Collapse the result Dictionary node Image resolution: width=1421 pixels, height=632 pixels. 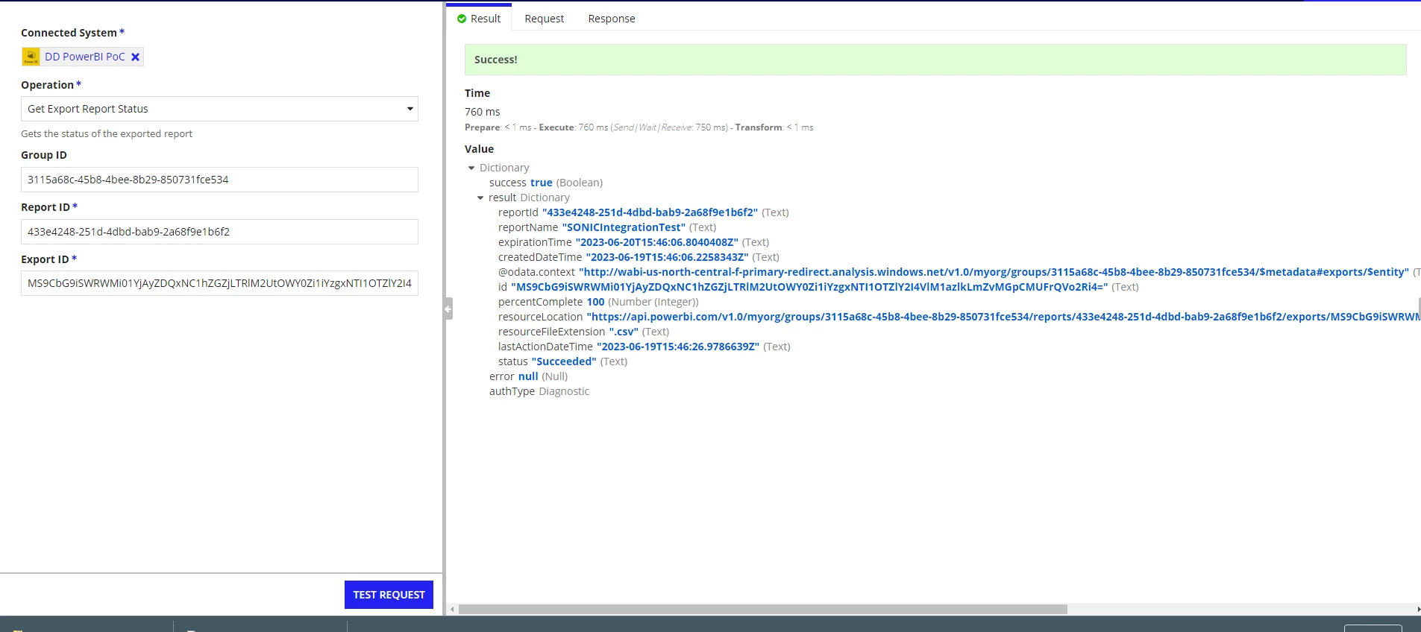coord(480,197)
